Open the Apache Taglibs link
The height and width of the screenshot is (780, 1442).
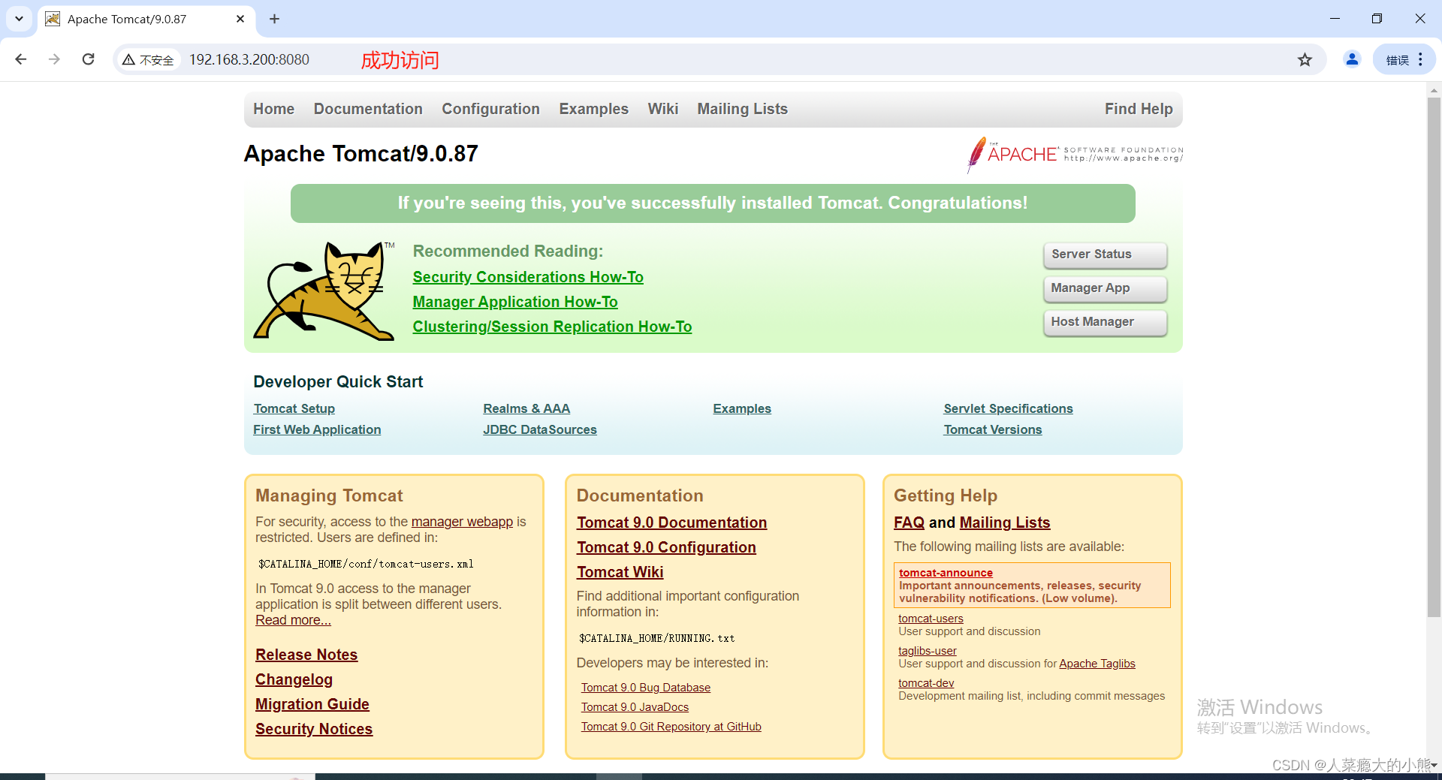click(x=1097, y=664)
